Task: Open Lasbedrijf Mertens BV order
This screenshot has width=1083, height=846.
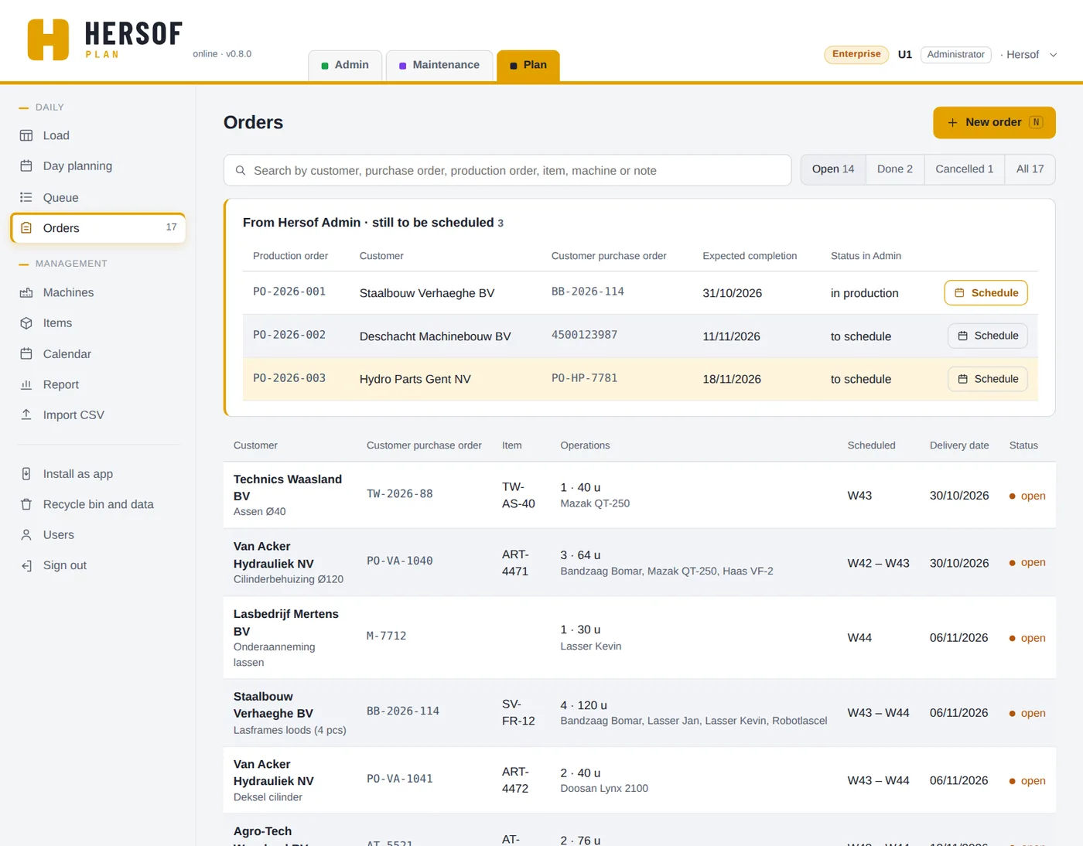Action: click(639, 638)
